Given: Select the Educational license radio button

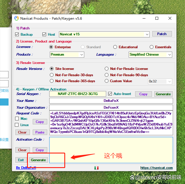Looking at the screenshot, I should [x=115, y=47].
